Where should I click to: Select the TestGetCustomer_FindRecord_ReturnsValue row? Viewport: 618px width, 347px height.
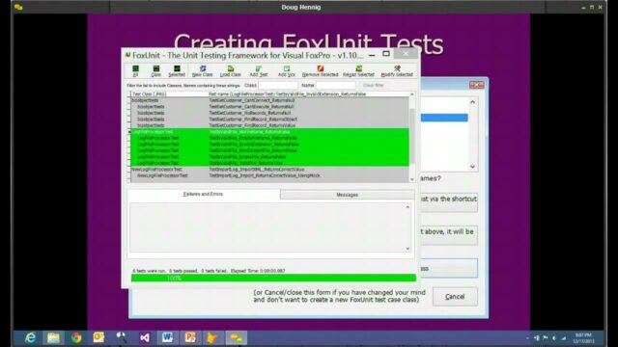(x=269, y=125)
